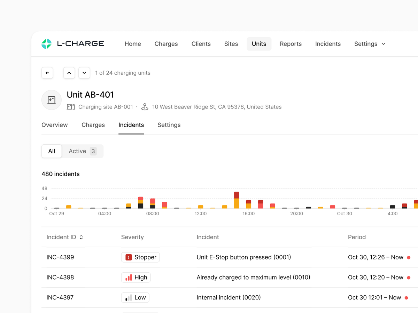
Task: Click the Low severity bars icon
Action: click(129, 298)
